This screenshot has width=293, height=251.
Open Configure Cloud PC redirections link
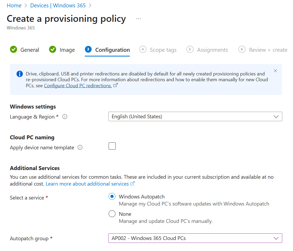(78, 86)
